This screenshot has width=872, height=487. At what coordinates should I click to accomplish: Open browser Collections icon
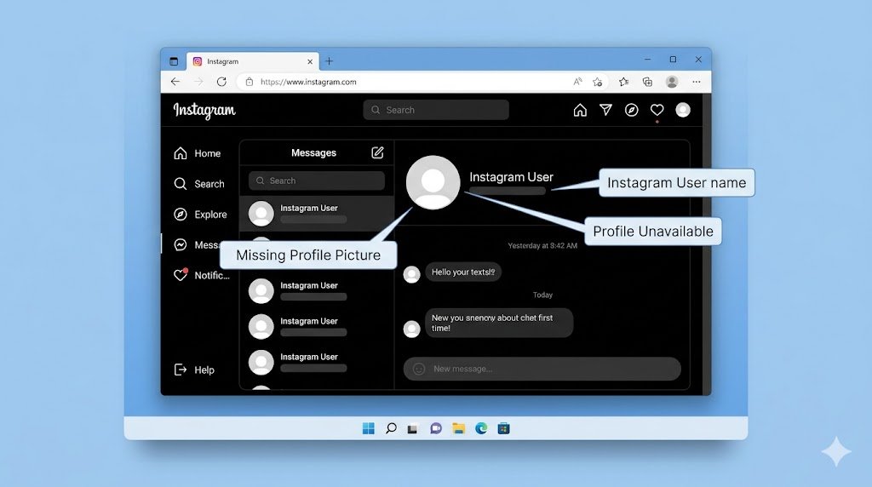pyautogui.click(x=647, y=82)
